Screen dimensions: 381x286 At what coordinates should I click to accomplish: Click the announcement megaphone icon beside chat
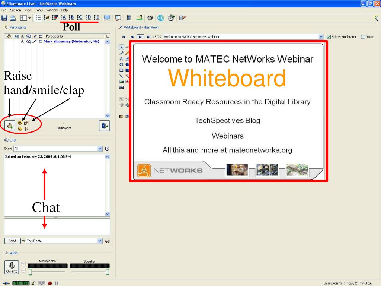coord(107,241)
